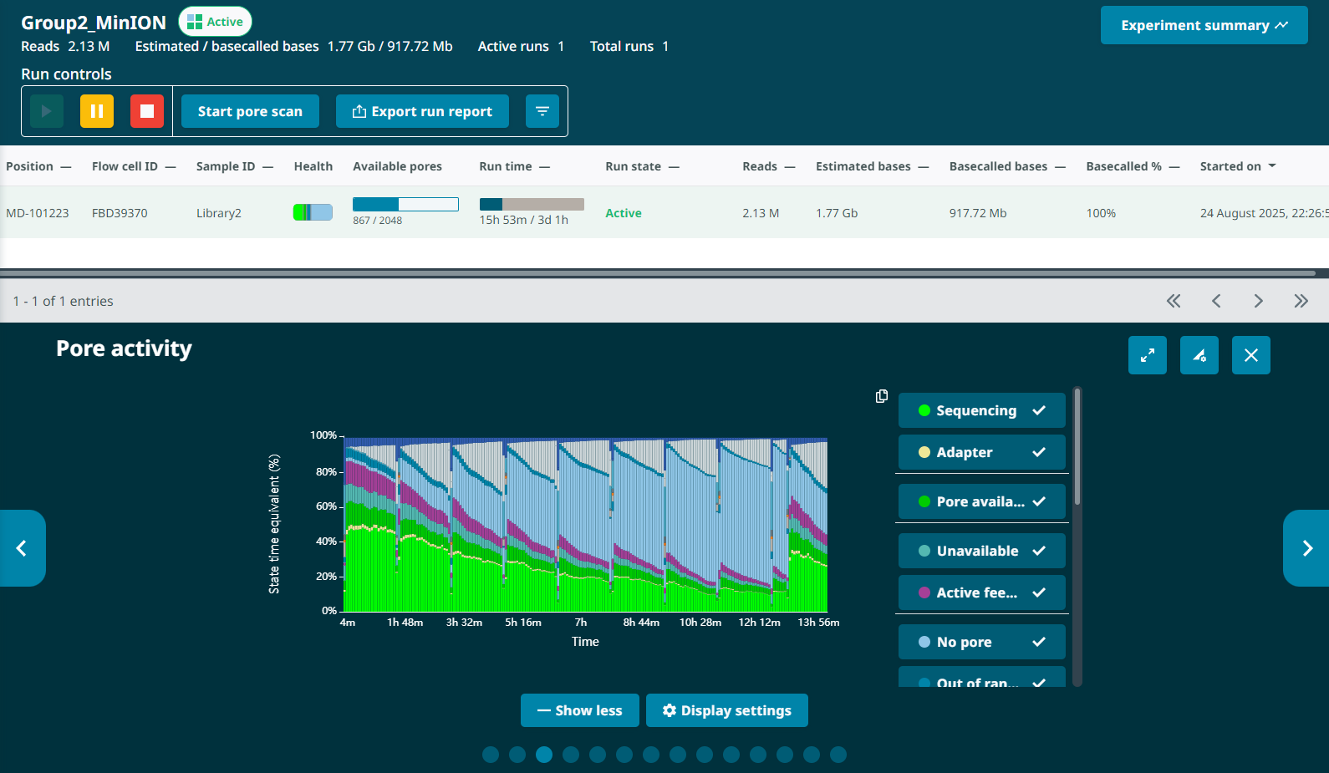Viewport: 1329px width, 773px height.
Task: Collapse charts with Show less
Action: pos(580,710)
